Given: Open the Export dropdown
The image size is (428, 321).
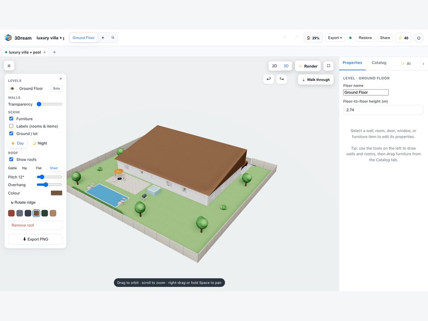Looking at the screenshot, I should pos(335,38).
